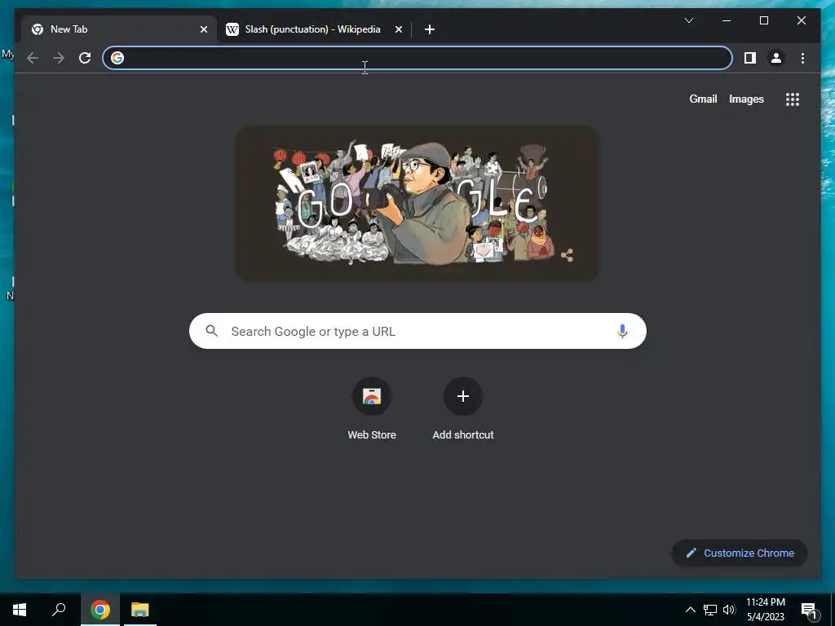Viewport: 835px width, 626px height.
Task: Open the side panel icon
Action: [750, 58]
